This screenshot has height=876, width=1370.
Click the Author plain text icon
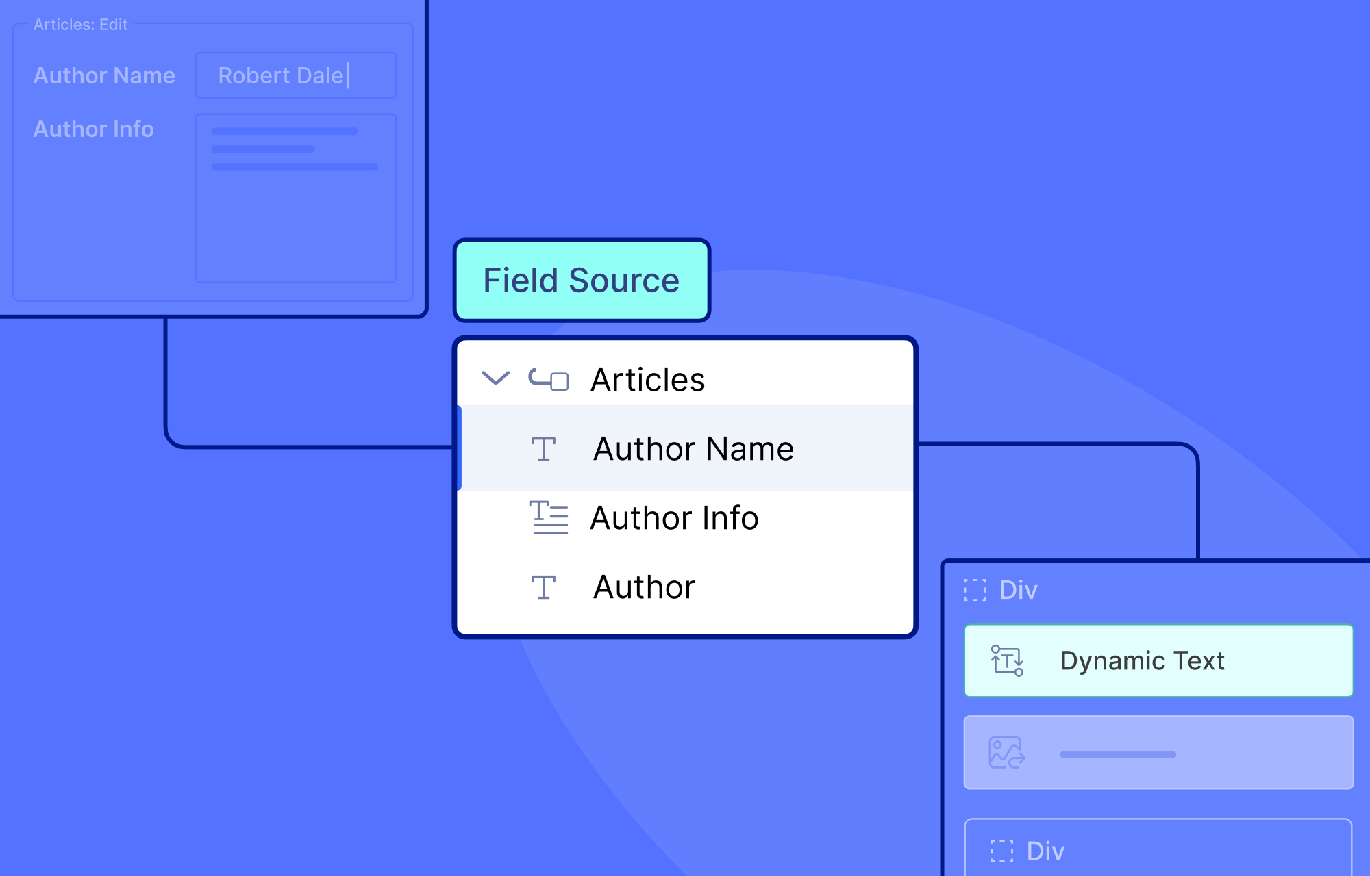(544, 587)
